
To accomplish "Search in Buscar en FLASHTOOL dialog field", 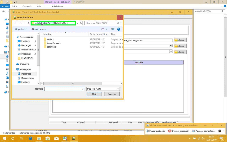I will [x=102, y=23].
